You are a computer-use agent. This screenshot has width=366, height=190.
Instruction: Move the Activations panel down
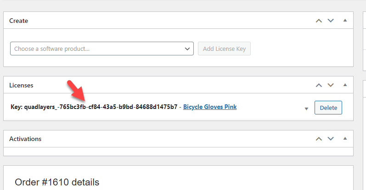tap(331, 139)
